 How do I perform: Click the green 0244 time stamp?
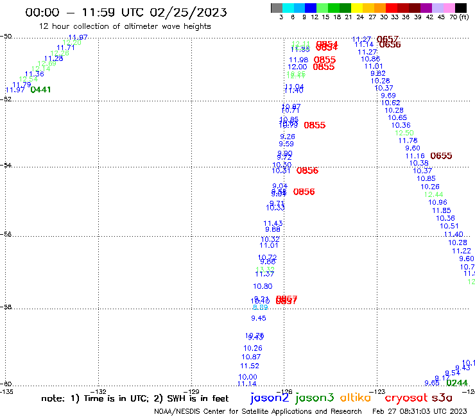coord(457,383)
